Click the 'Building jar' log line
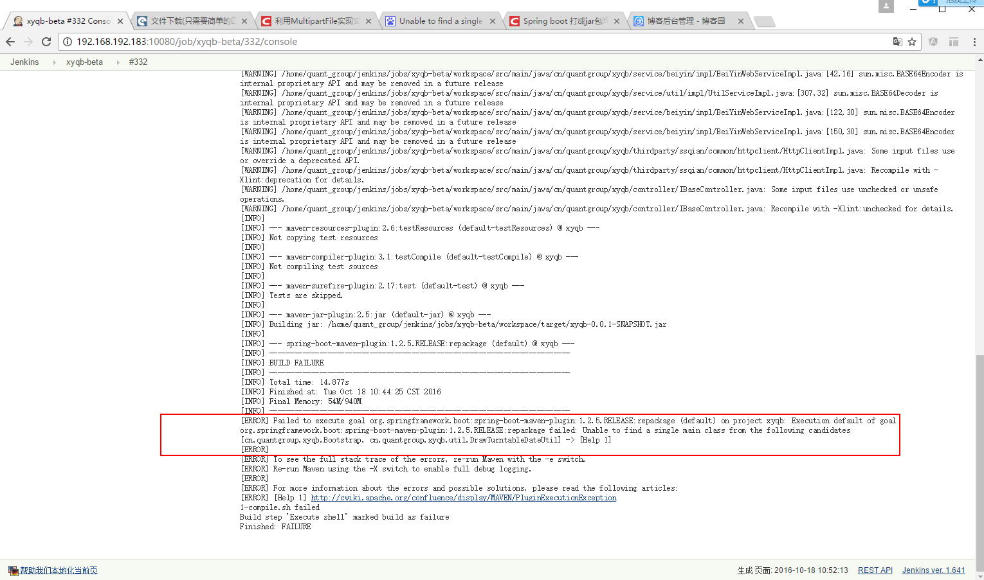The image size is (984, 580). [453, 324]
